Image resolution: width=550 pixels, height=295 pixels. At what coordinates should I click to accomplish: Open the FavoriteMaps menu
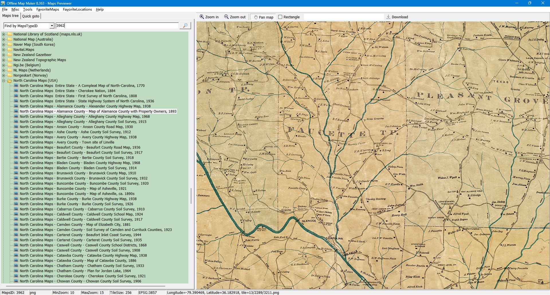tap(48, 9)
